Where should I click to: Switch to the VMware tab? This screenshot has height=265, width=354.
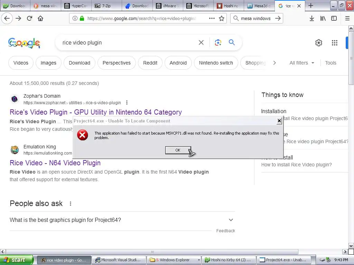pyautogui.click(x=168, y=6)
